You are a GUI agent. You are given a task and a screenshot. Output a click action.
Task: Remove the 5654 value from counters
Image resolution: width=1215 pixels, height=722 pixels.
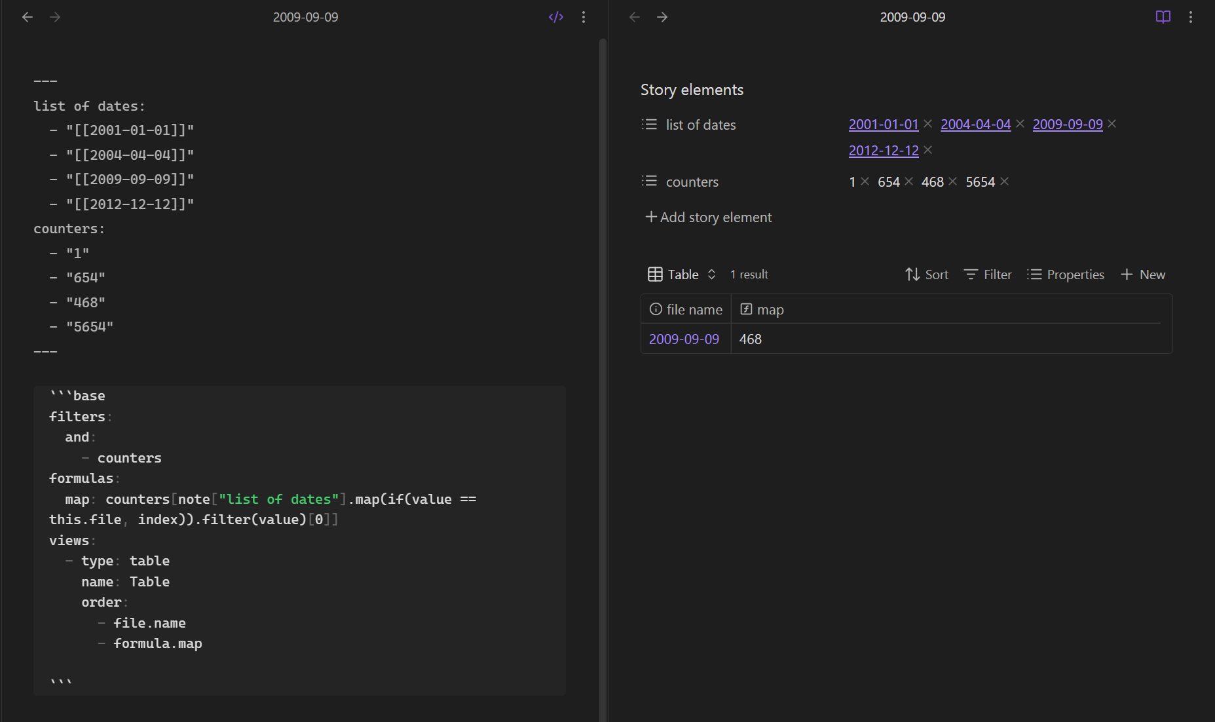pyautogui.click(x=1005, y=181)
